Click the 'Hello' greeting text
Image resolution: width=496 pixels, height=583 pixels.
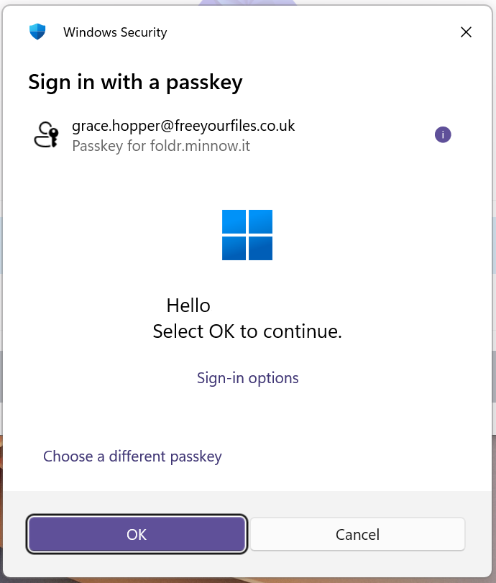pyautogui.click(x=188, y=306)
